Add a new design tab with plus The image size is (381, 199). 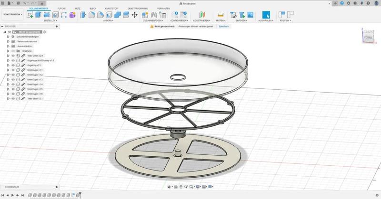(x=335, y=3)
